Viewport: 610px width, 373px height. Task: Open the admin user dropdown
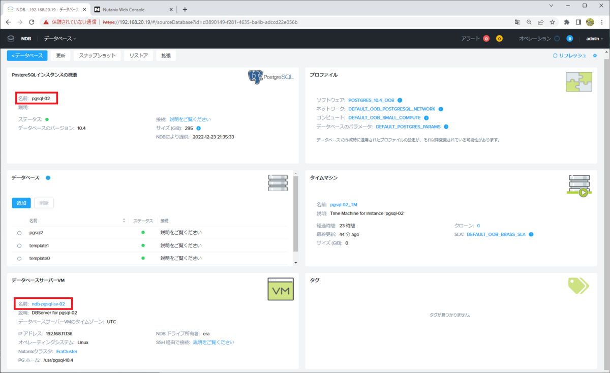pyautogui.click(x=595, y=39)
